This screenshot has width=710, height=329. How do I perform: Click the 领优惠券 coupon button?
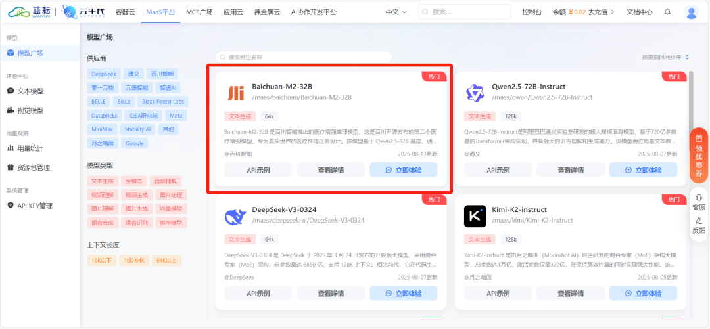699,155
